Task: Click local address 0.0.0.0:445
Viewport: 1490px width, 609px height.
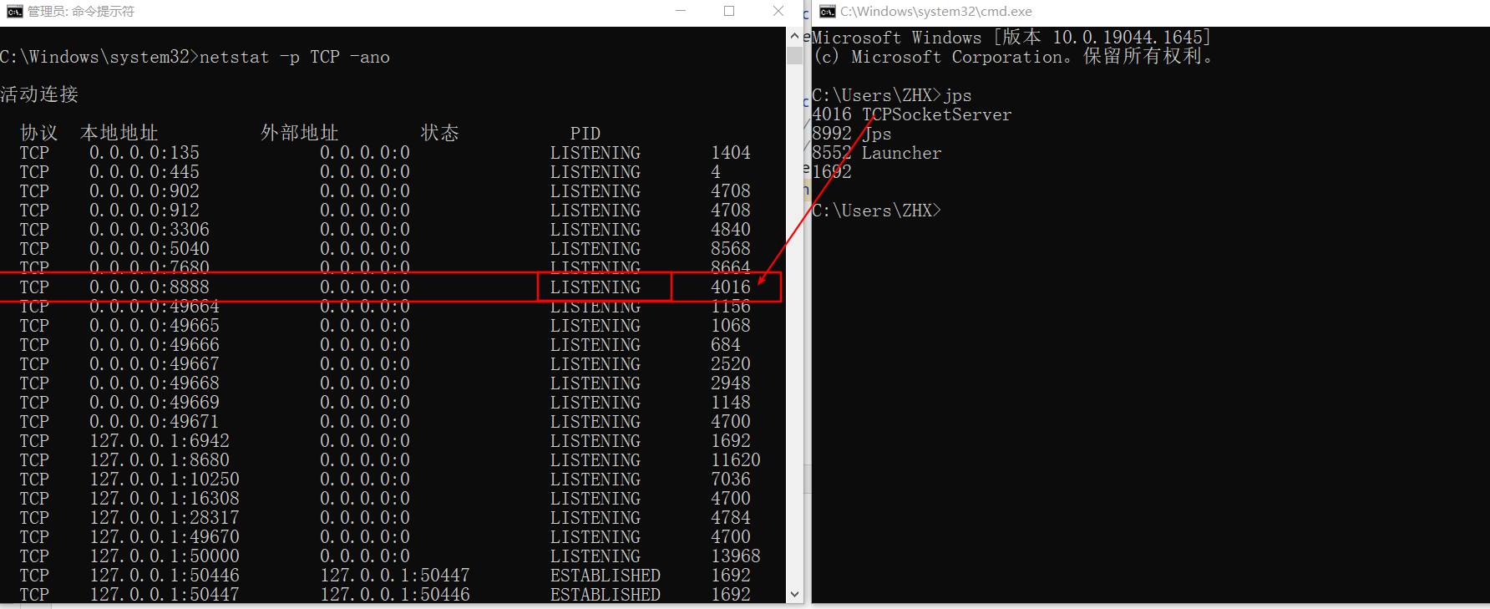Action: [144, 172]
